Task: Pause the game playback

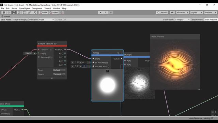Action: pyautogui.click(x=106, y=12)
